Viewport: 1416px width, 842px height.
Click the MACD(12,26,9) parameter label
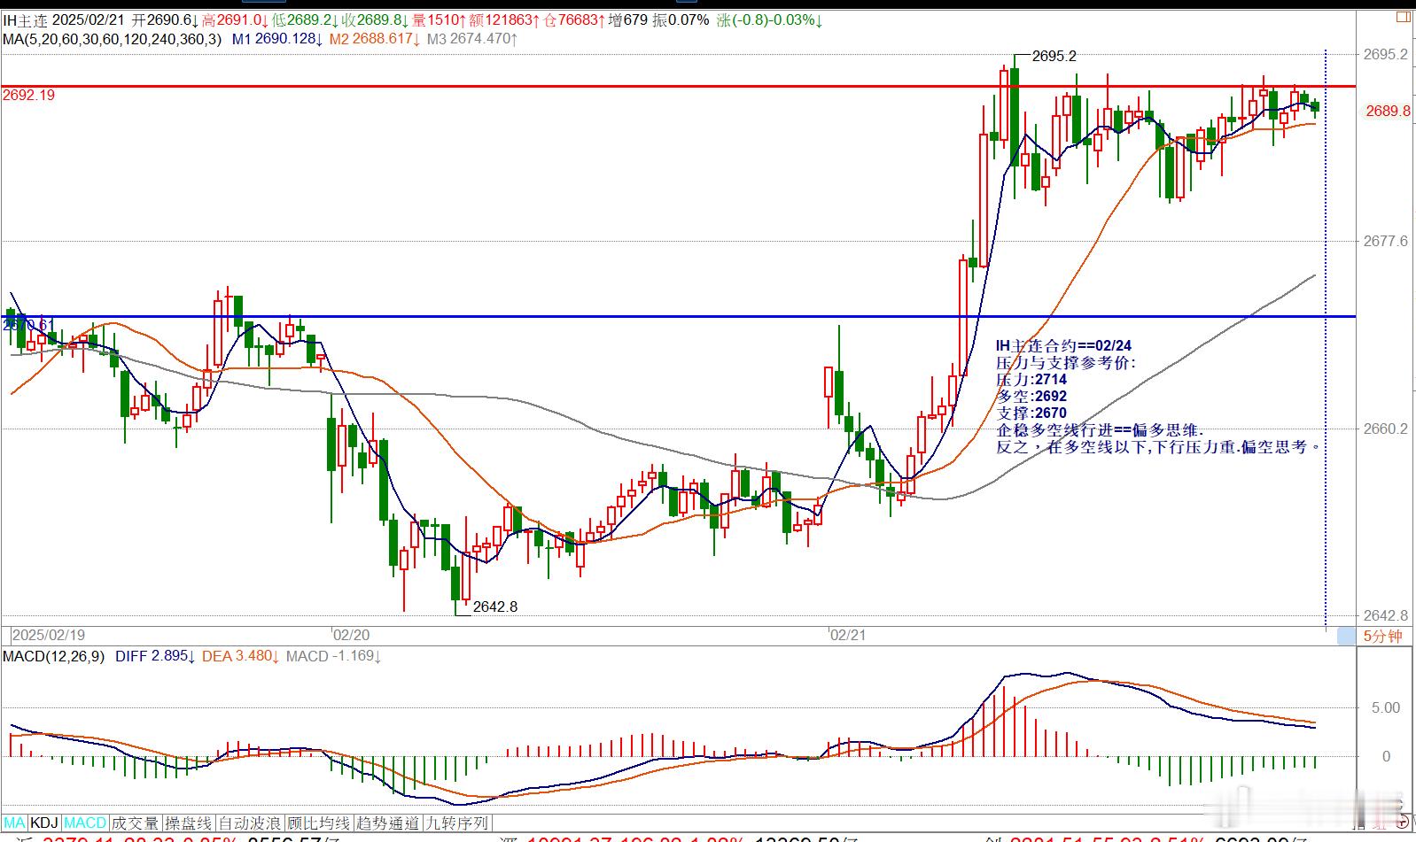click(x=53, y=656)
